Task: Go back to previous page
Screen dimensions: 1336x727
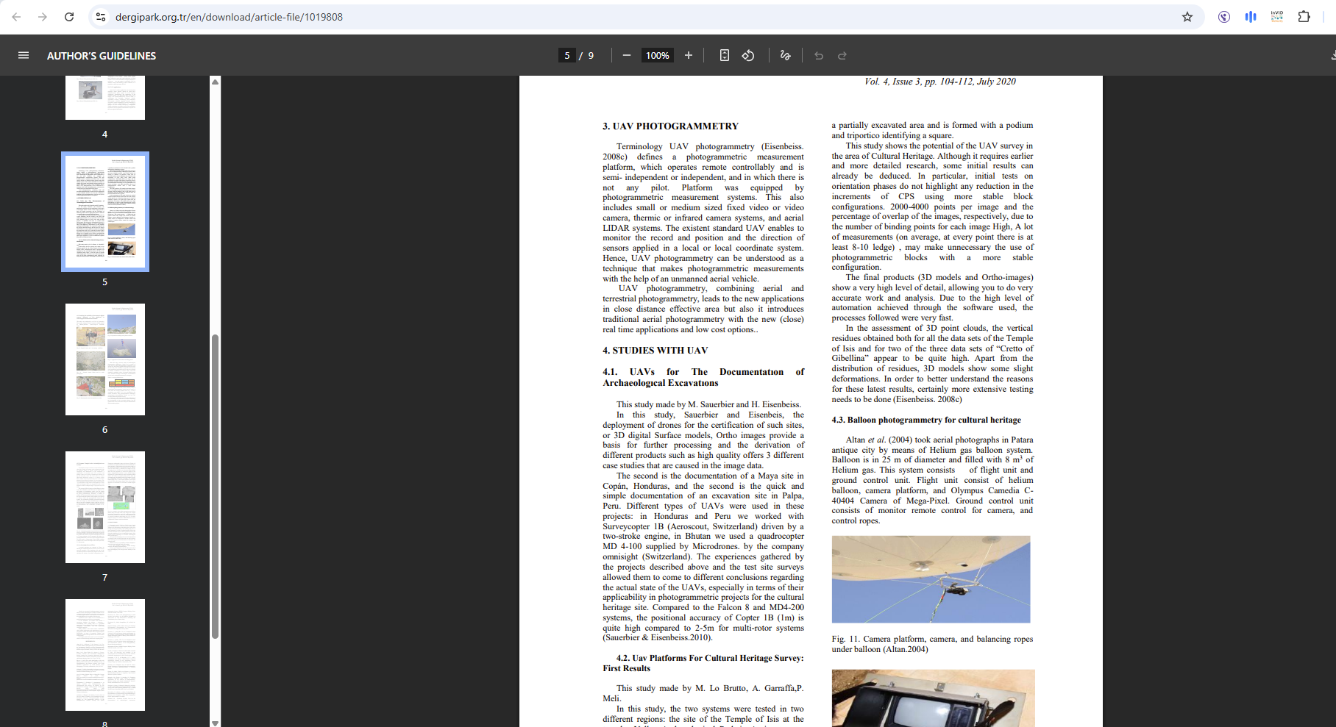Action: pos(16,17)
